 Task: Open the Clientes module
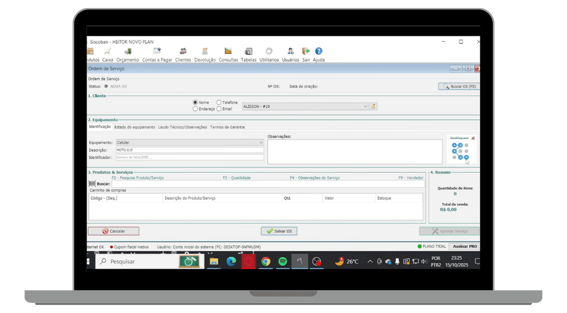[x=183, y=51]
